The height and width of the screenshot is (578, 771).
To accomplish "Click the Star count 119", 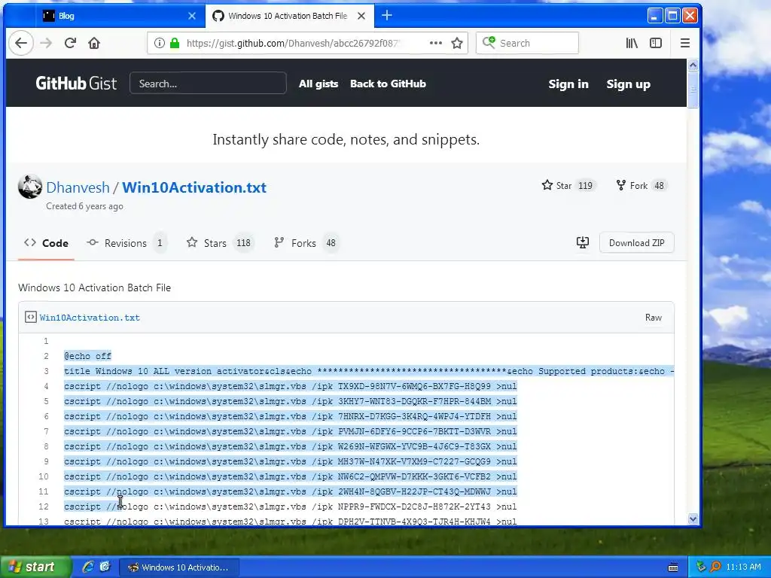I will tap(585, 185).
